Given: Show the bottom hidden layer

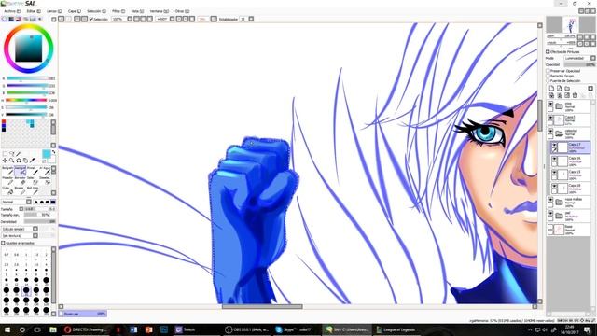Looking at the screenshot, I should tap(550, 228).
